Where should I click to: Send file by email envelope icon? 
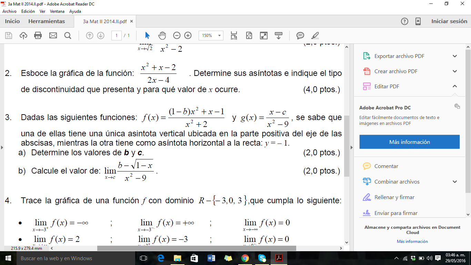point(53,36)
